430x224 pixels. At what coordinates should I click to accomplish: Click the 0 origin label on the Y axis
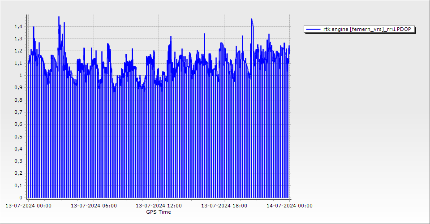click(20, 198)
